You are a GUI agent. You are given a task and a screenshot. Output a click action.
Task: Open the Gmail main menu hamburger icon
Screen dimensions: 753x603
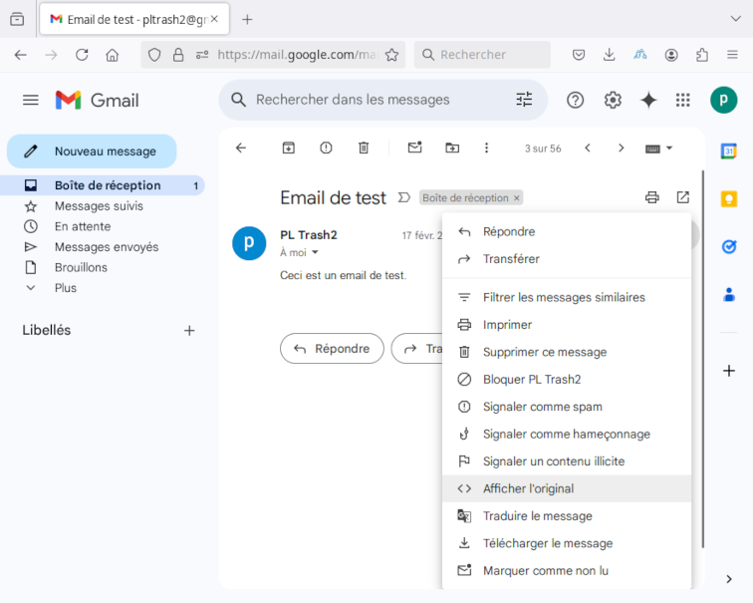pos(31,100)
